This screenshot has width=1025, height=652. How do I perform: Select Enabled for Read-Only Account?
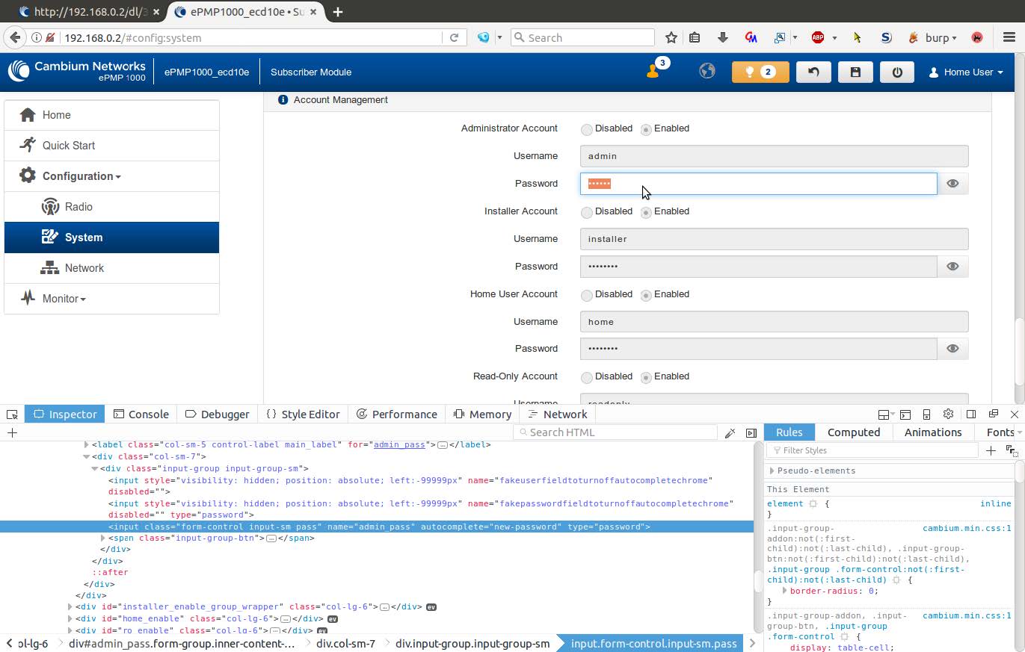(x=646, y=377)
